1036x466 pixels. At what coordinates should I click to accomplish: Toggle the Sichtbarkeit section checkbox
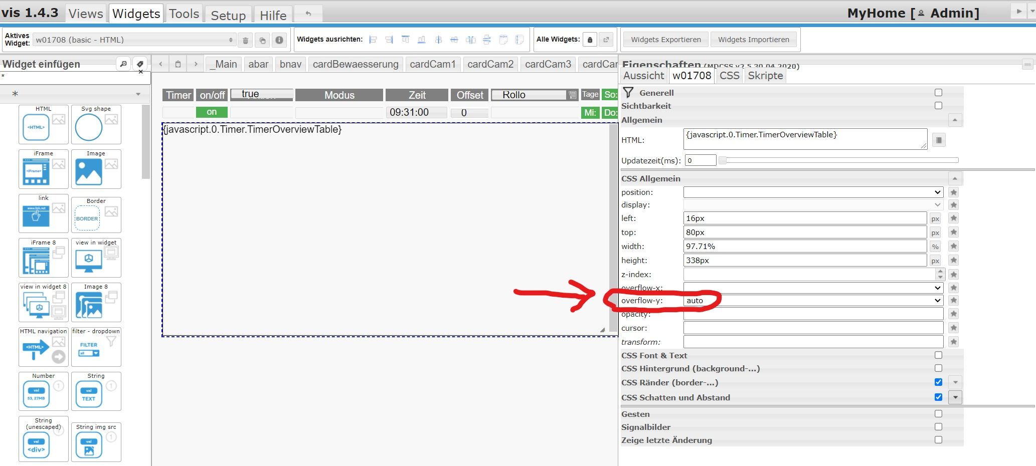click(938, 106)
